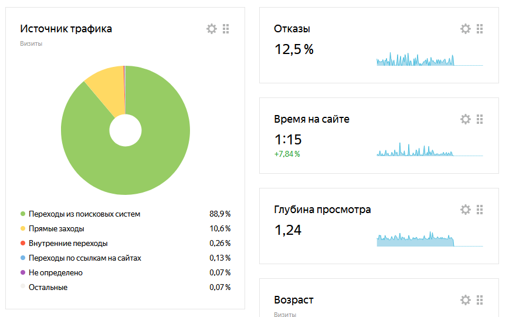Click the grid handle of Время на сайте widget
This screenshot has width=509, height=317.
(x=480, y=119)
